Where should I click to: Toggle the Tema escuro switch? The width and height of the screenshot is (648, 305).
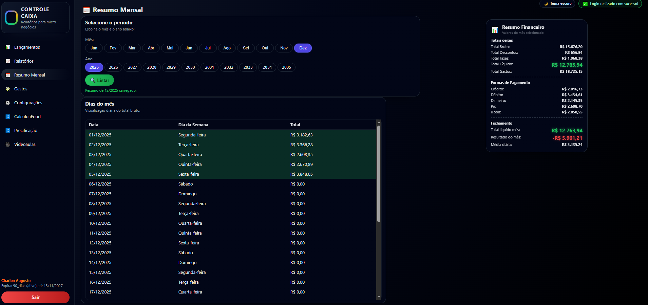pos(557,4)
